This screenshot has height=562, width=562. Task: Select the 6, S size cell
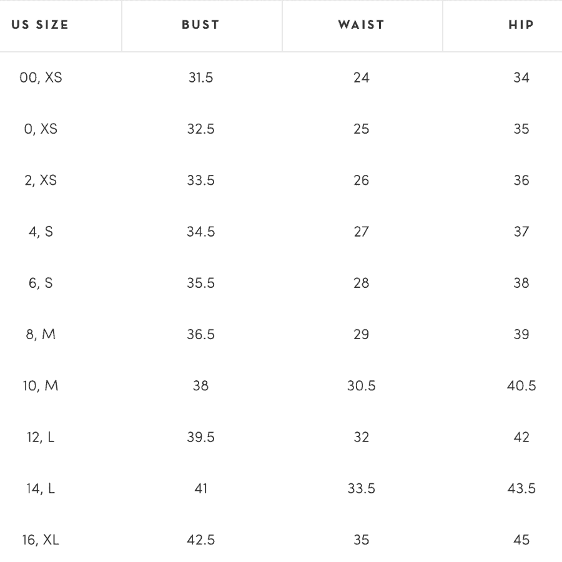coord(41,283)
